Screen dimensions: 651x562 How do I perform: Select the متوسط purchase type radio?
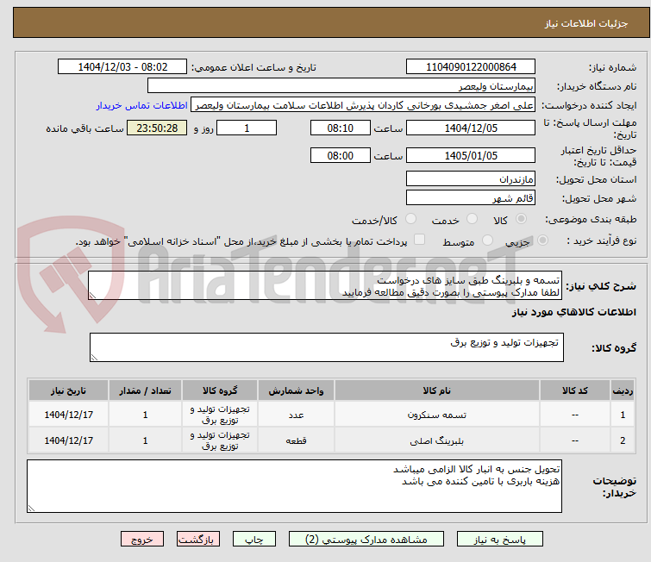[x=487, y=240]
